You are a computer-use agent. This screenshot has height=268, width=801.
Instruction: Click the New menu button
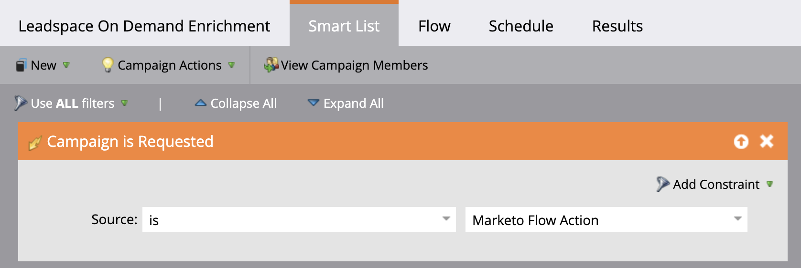point(43,65)
